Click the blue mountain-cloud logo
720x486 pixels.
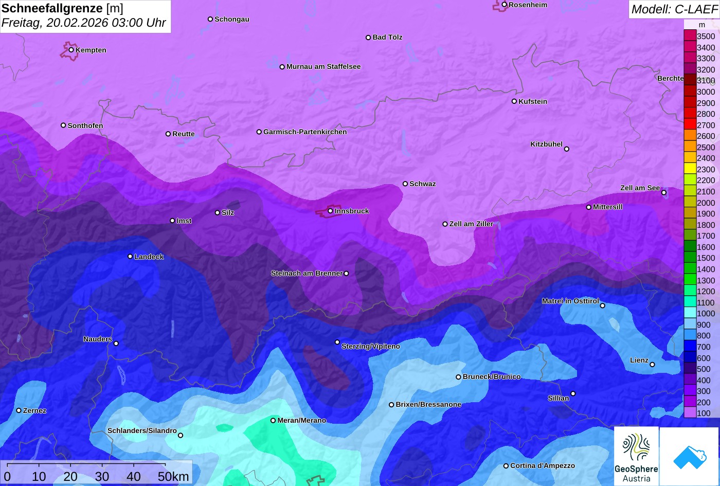pyautogui.click(x=690, y=456)
